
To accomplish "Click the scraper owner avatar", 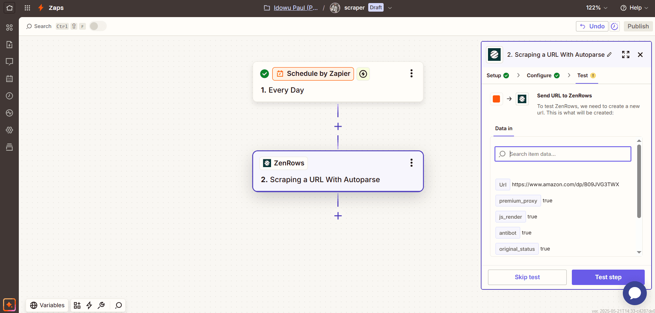I will click(x=335, y=8).
